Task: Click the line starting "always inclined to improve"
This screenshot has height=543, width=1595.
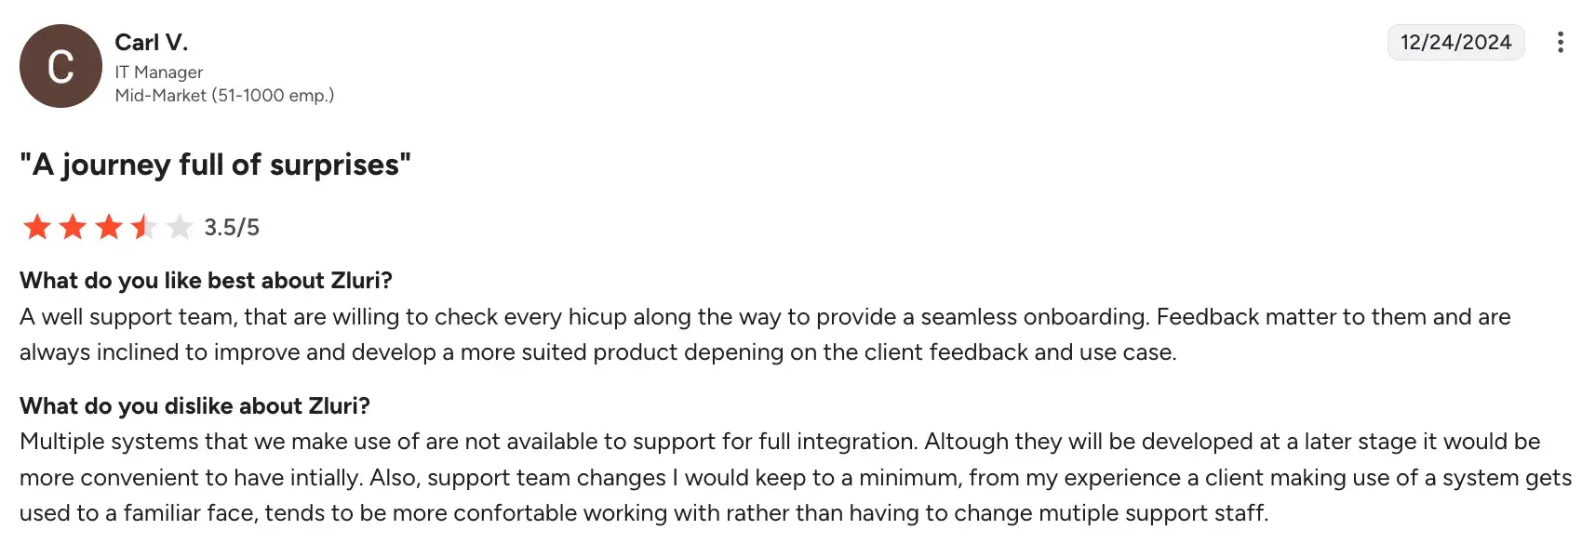Action: pos(597,352)
